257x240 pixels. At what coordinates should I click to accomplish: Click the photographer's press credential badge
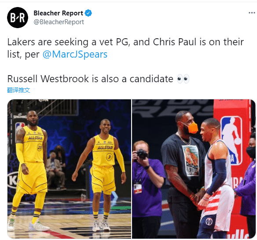coord(137,189)
